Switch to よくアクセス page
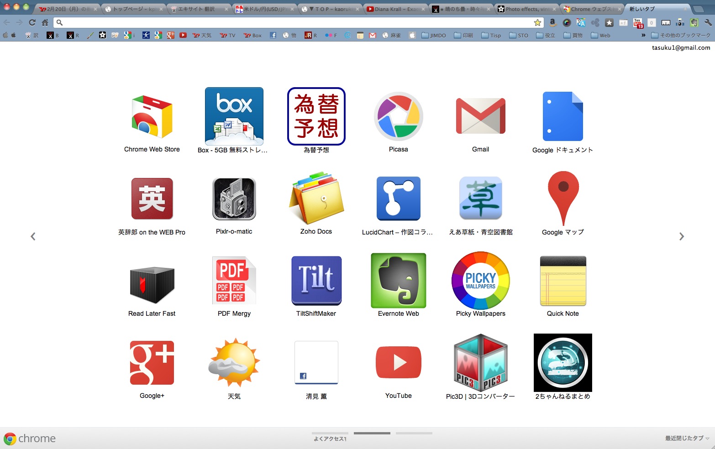The width and height of the screenshot is (715, 449). point(330,436)
